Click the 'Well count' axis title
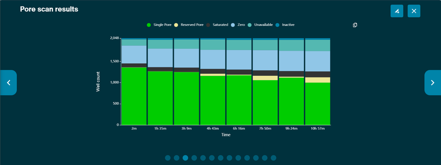 point(98,82)
